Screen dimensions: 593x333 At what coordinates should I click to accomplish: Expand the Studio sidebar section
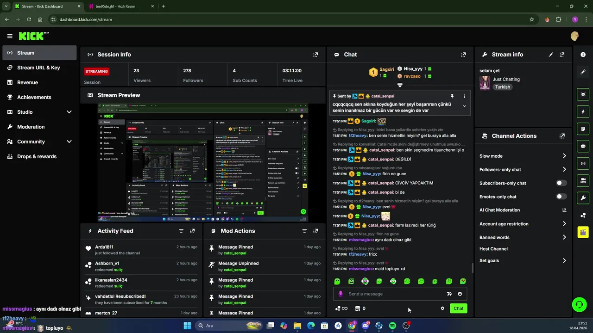pos(69,112)
